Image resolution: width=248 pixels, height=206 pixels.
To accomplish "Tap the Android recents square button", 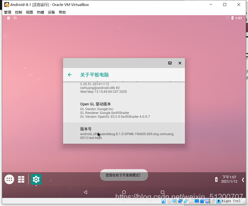I will click(162, 192).
